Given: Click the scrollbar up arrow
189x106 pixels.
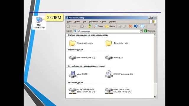Looking at the screenshot, I should [x=155, y=35].
